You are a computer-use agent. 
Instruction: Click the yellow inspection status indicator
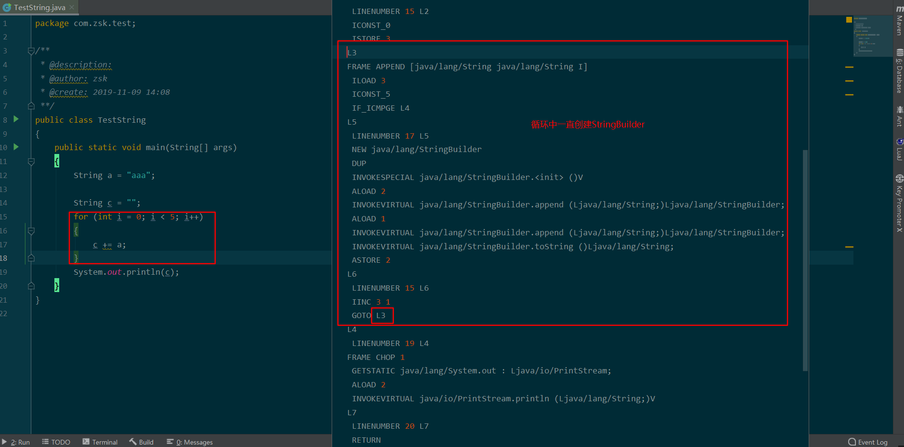coord(849,20)
